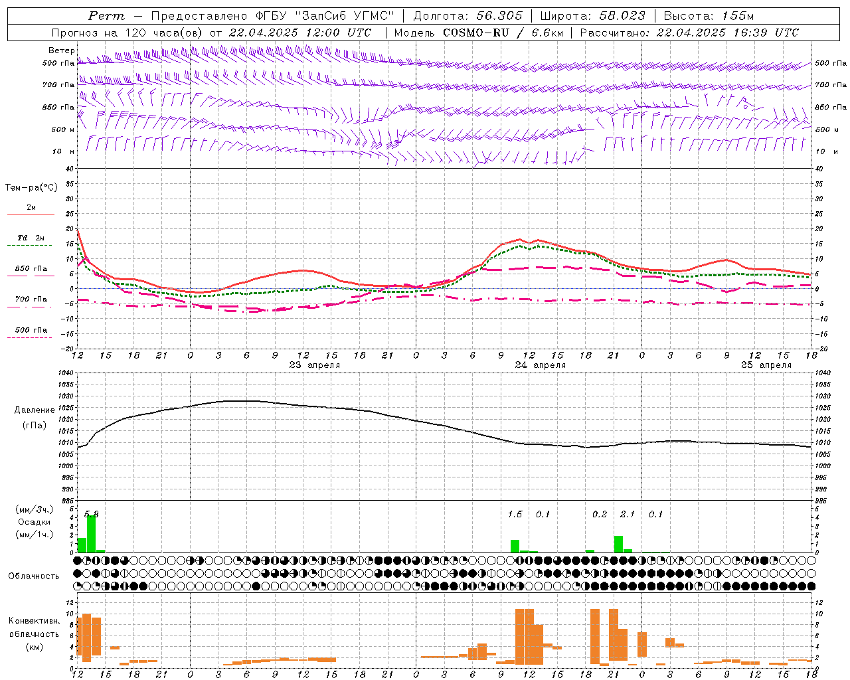
Task: Click the "Высота: 155м" header text
Action: [708, 16]
